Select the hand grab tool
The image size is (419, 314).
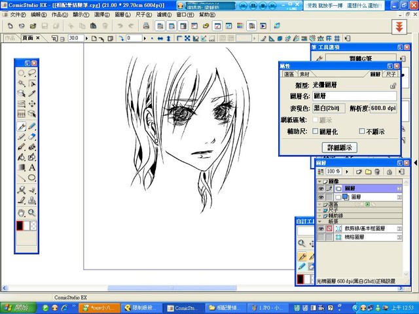point(21,213)
